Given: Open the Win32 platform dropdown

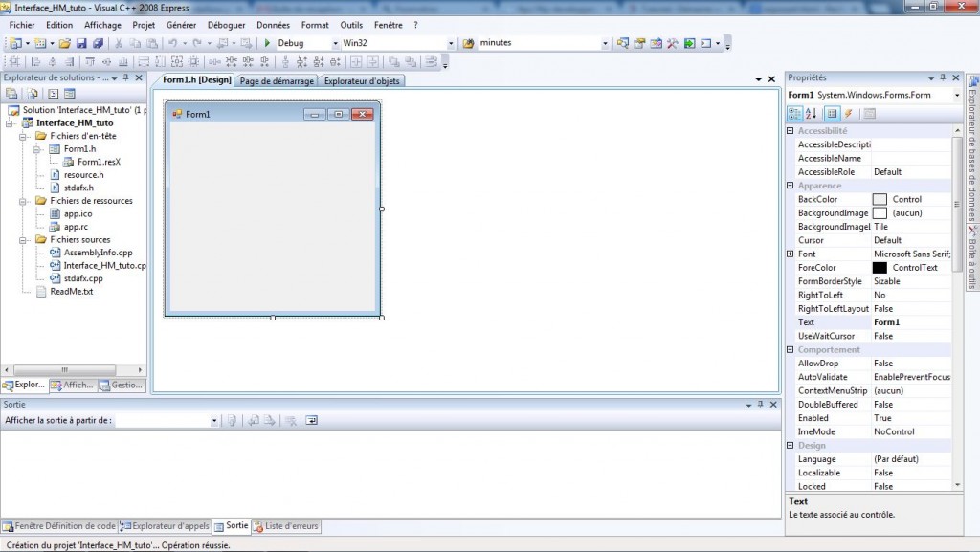Looking at the screenshot, I should (x=451, y=43).
